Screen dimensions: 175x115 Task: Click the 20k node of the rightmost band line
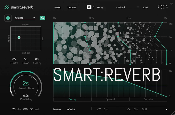pos(162,22)
